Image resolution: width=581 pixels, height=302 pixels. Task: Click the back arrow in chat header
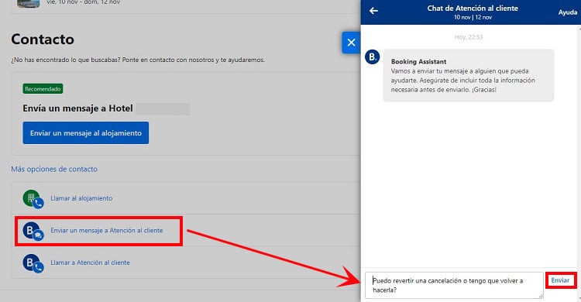[373, 11]
